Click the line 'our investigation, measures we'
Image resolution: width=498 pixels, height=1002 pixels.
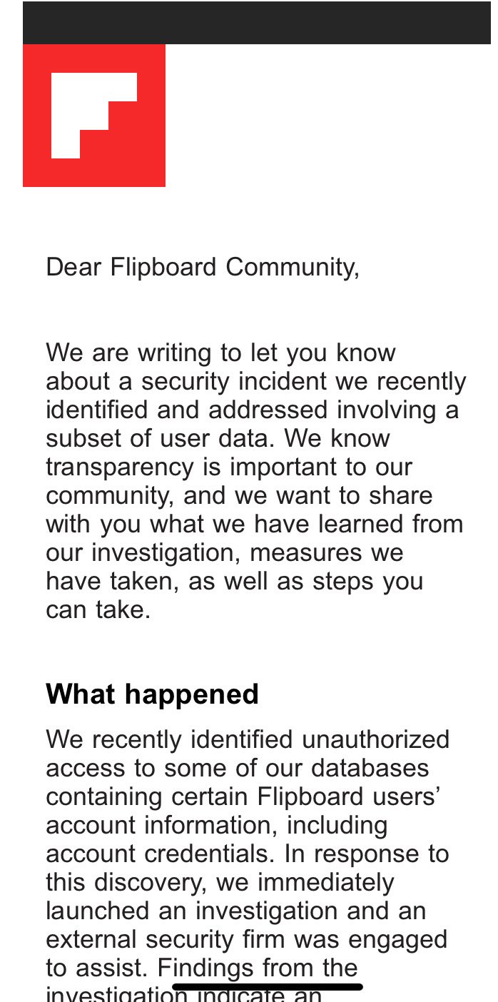(224, 552)
